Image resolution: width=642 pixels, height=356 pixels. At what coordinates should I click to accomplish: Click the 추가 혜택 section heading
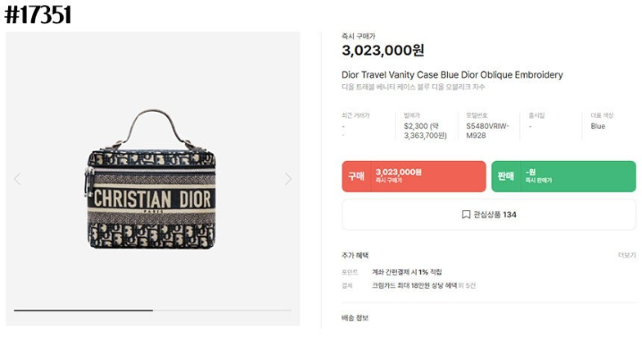[x=355, y=255]
